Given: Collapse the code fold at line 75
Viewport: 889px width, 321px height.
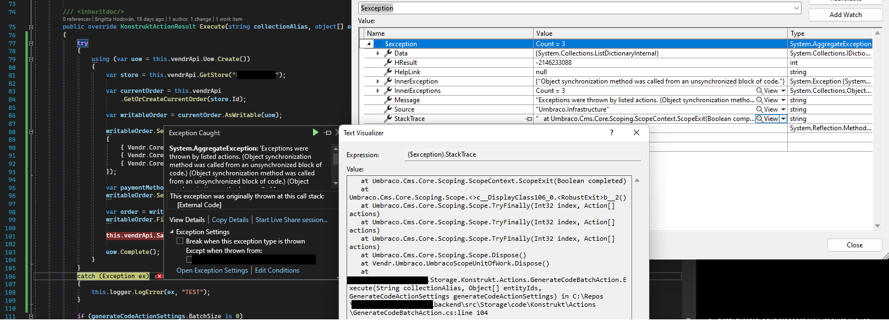Looking at the screenshot, I should tap(31, 27).
